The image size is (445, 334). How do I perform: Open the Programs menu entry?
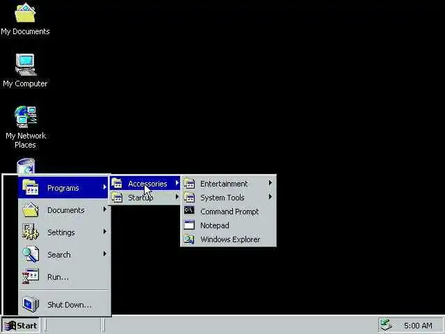(64, 187)
